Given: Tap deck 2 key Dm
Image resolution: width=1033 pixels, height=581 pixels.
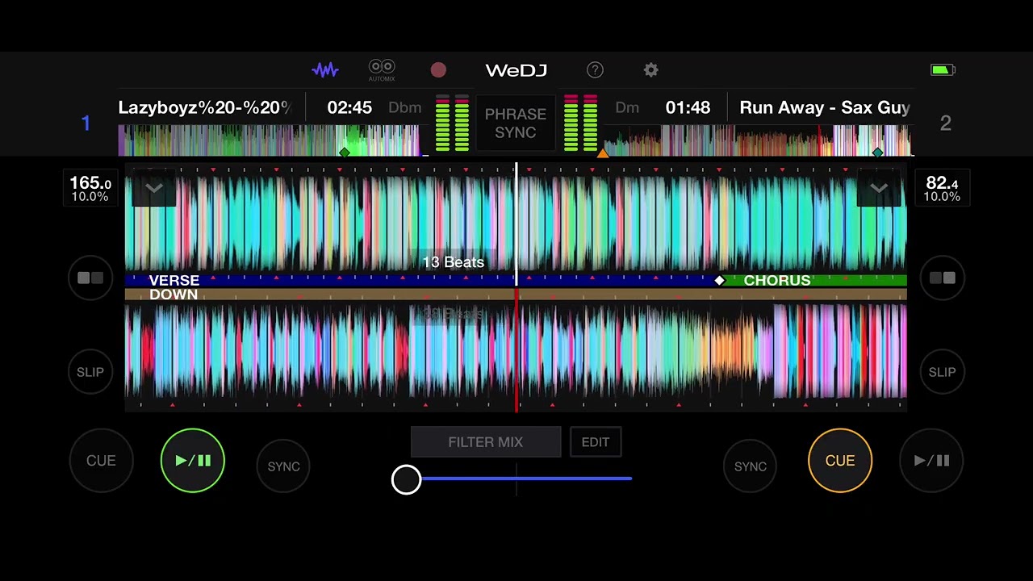Looking at the screenshot, I should [x=627, y=107].
